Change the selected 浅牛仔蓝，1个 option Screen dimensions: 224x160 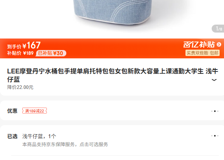39,136
